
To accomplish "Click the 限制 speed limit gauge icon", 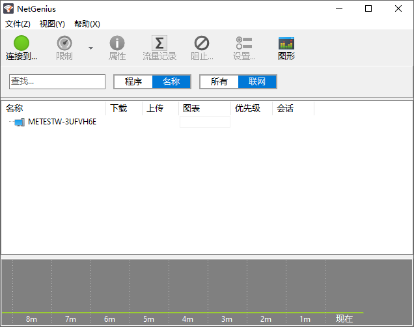I will point(64,43).
